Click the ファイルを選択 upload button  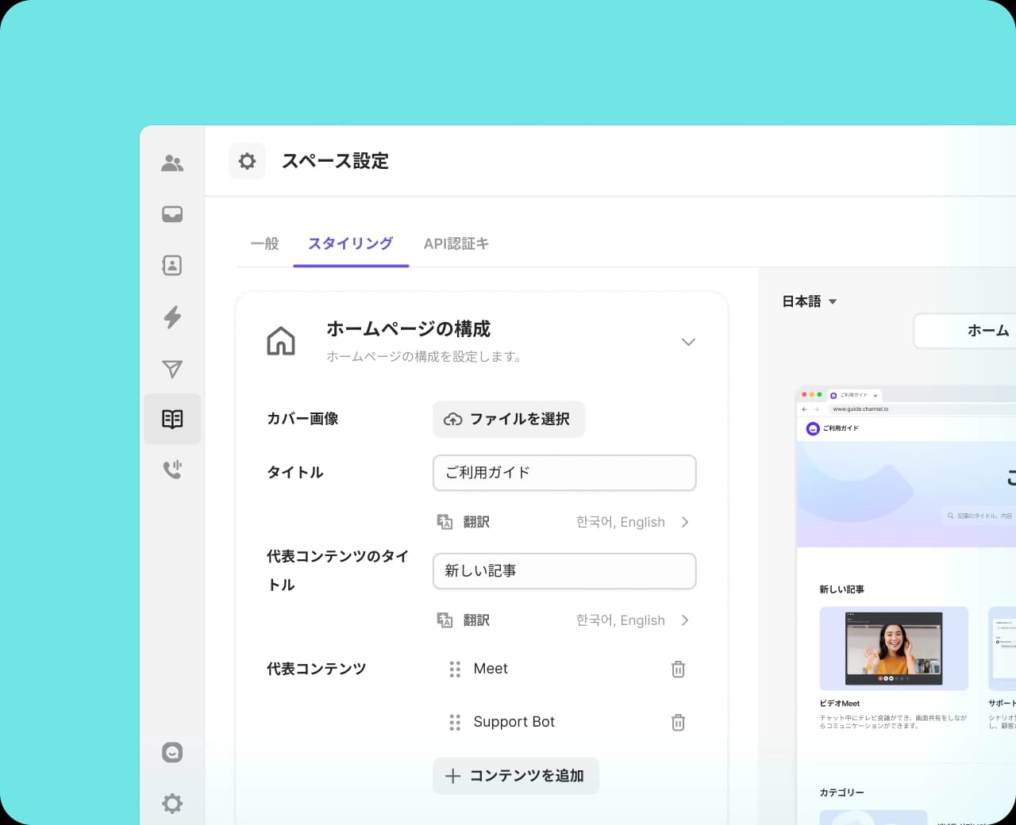(x=509, y=419)
